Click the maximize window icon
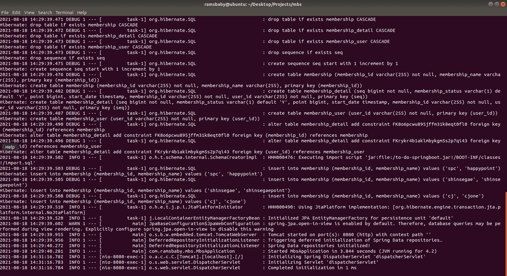The image size is (507, 276). pyautogui.click(x=496, y=3)
